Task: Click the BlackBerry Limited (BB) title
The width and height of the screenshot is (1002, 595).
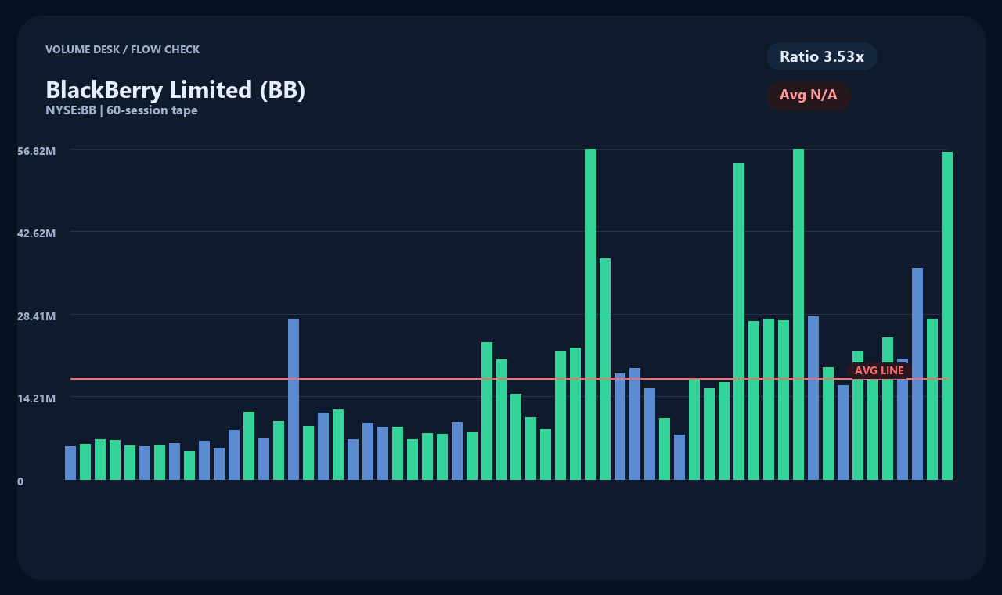Action: pos(175,89)
